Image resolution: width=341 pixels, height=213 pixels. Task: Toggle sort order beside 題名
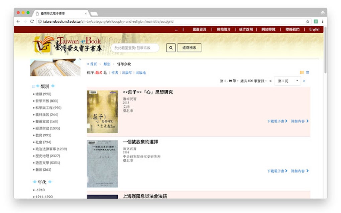(x=105, y=72)
